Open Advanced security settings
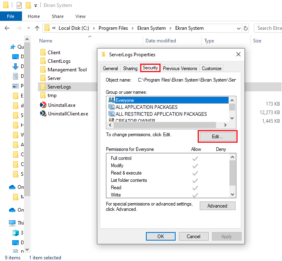Screen dimensions: 282x261 point(217,206)
